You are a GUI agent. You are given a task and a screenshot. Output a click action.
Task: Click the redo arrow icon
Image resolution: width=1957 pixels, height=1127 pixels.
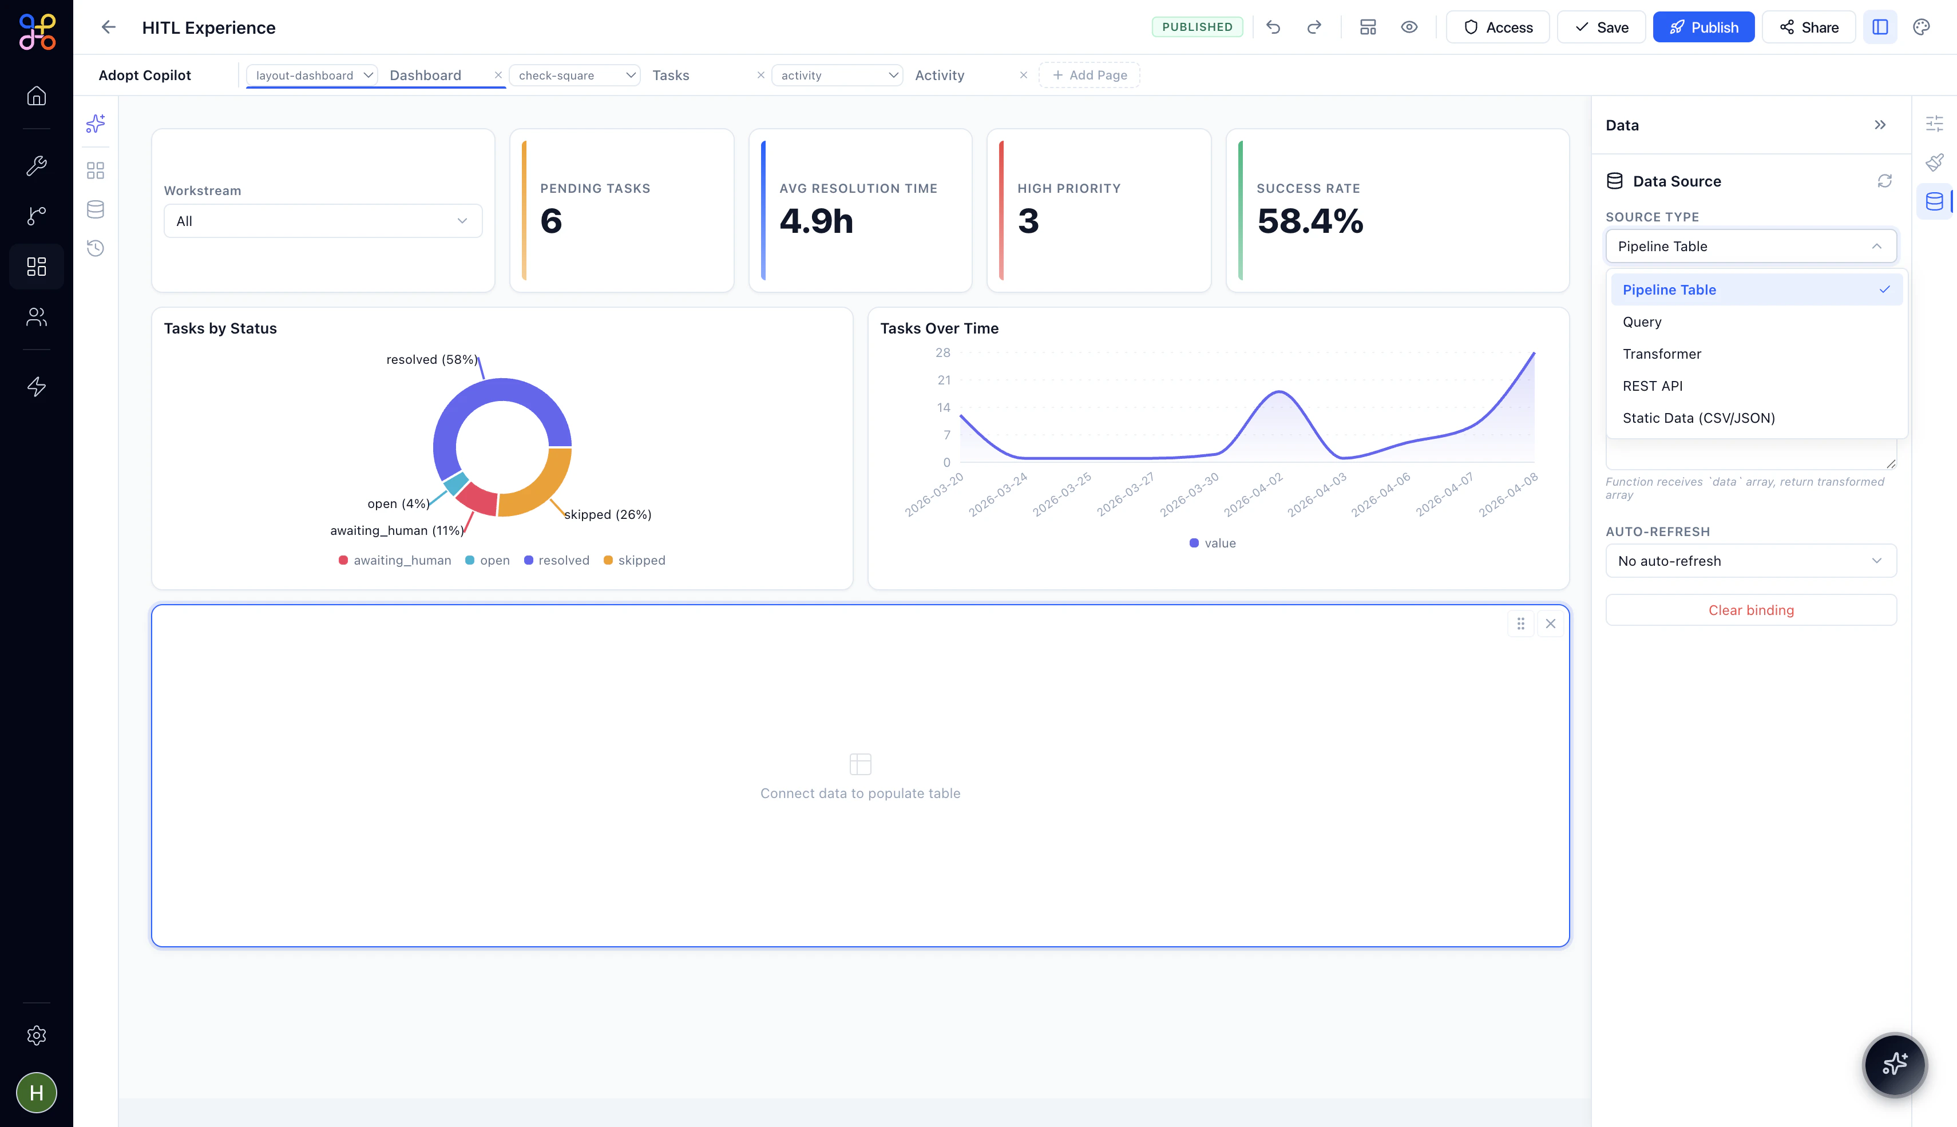pos(1314,27)
